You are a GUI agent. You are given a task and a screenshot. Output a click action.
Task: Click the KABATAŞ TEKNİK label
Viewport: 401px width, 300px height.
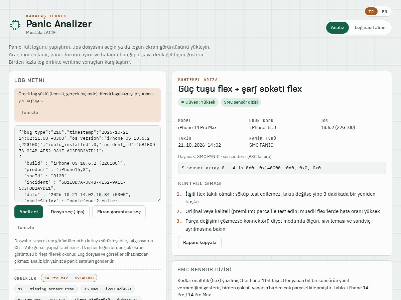pos(46,16)
